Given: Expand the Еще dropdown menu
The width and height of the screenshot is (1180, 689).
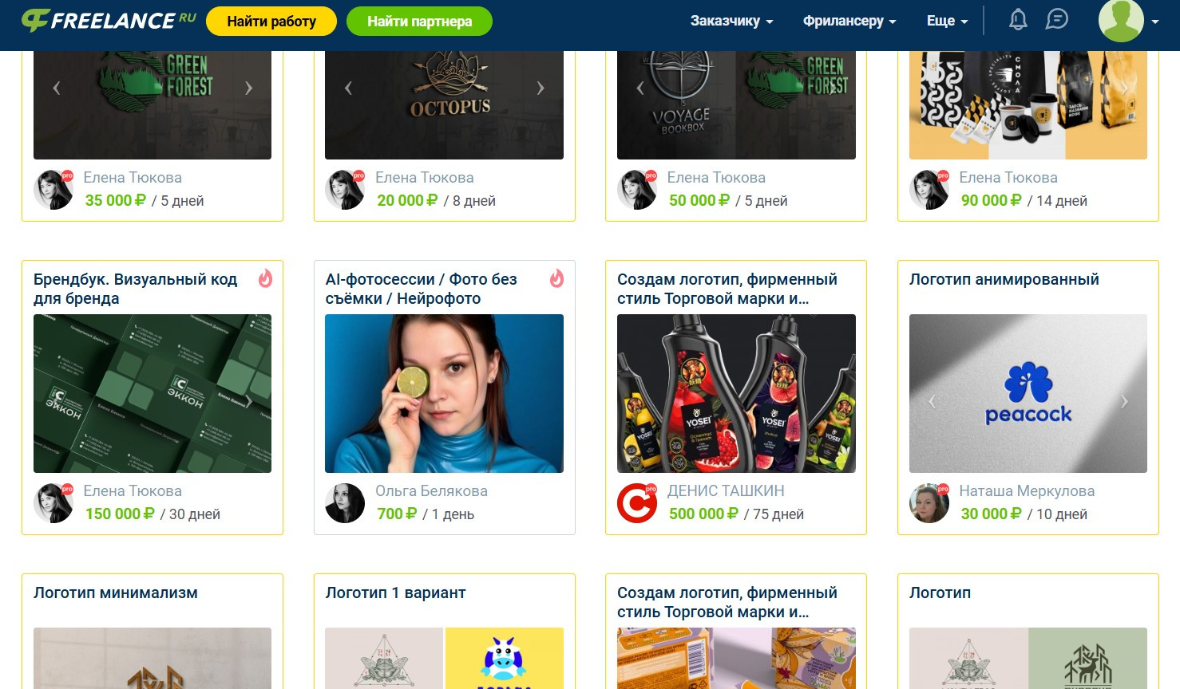Looking at the screenshot, I should (x=947, y=21).
